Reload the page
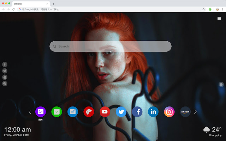Viewport: 226px width, 141px height. pos(13,10)
